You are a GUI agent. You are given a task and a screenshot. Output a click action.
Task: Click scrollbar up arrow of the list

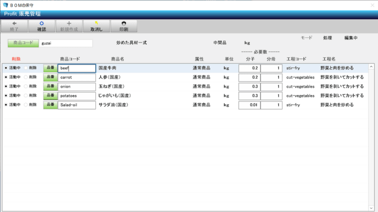[371, 67]
